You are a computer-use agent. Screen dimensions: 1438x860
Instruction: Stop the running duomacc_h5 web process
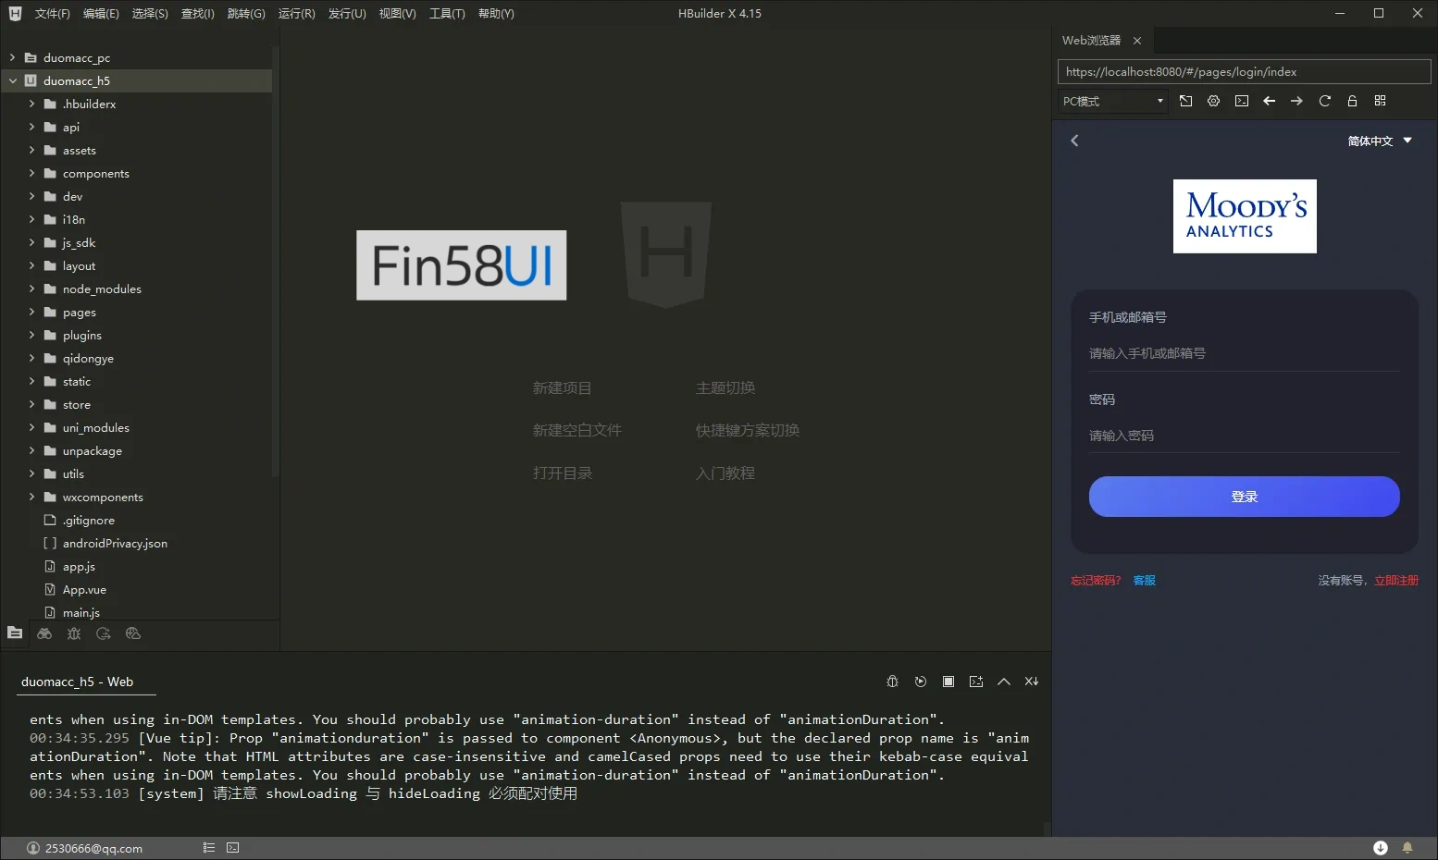pyautogui.click(x=948, y=682)
